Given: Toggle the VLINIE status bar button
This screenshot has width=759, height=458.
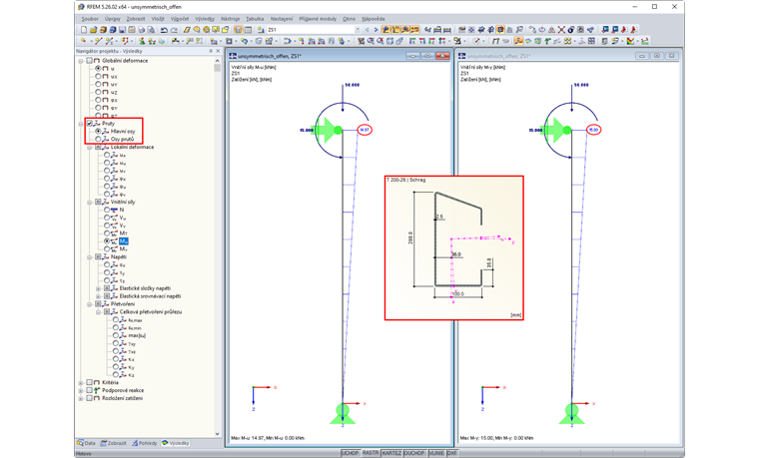Looking at the screenshot, I should coord(436,453).
